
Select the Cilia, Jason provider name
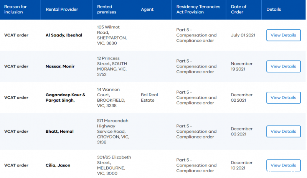[x=58, y=165]
